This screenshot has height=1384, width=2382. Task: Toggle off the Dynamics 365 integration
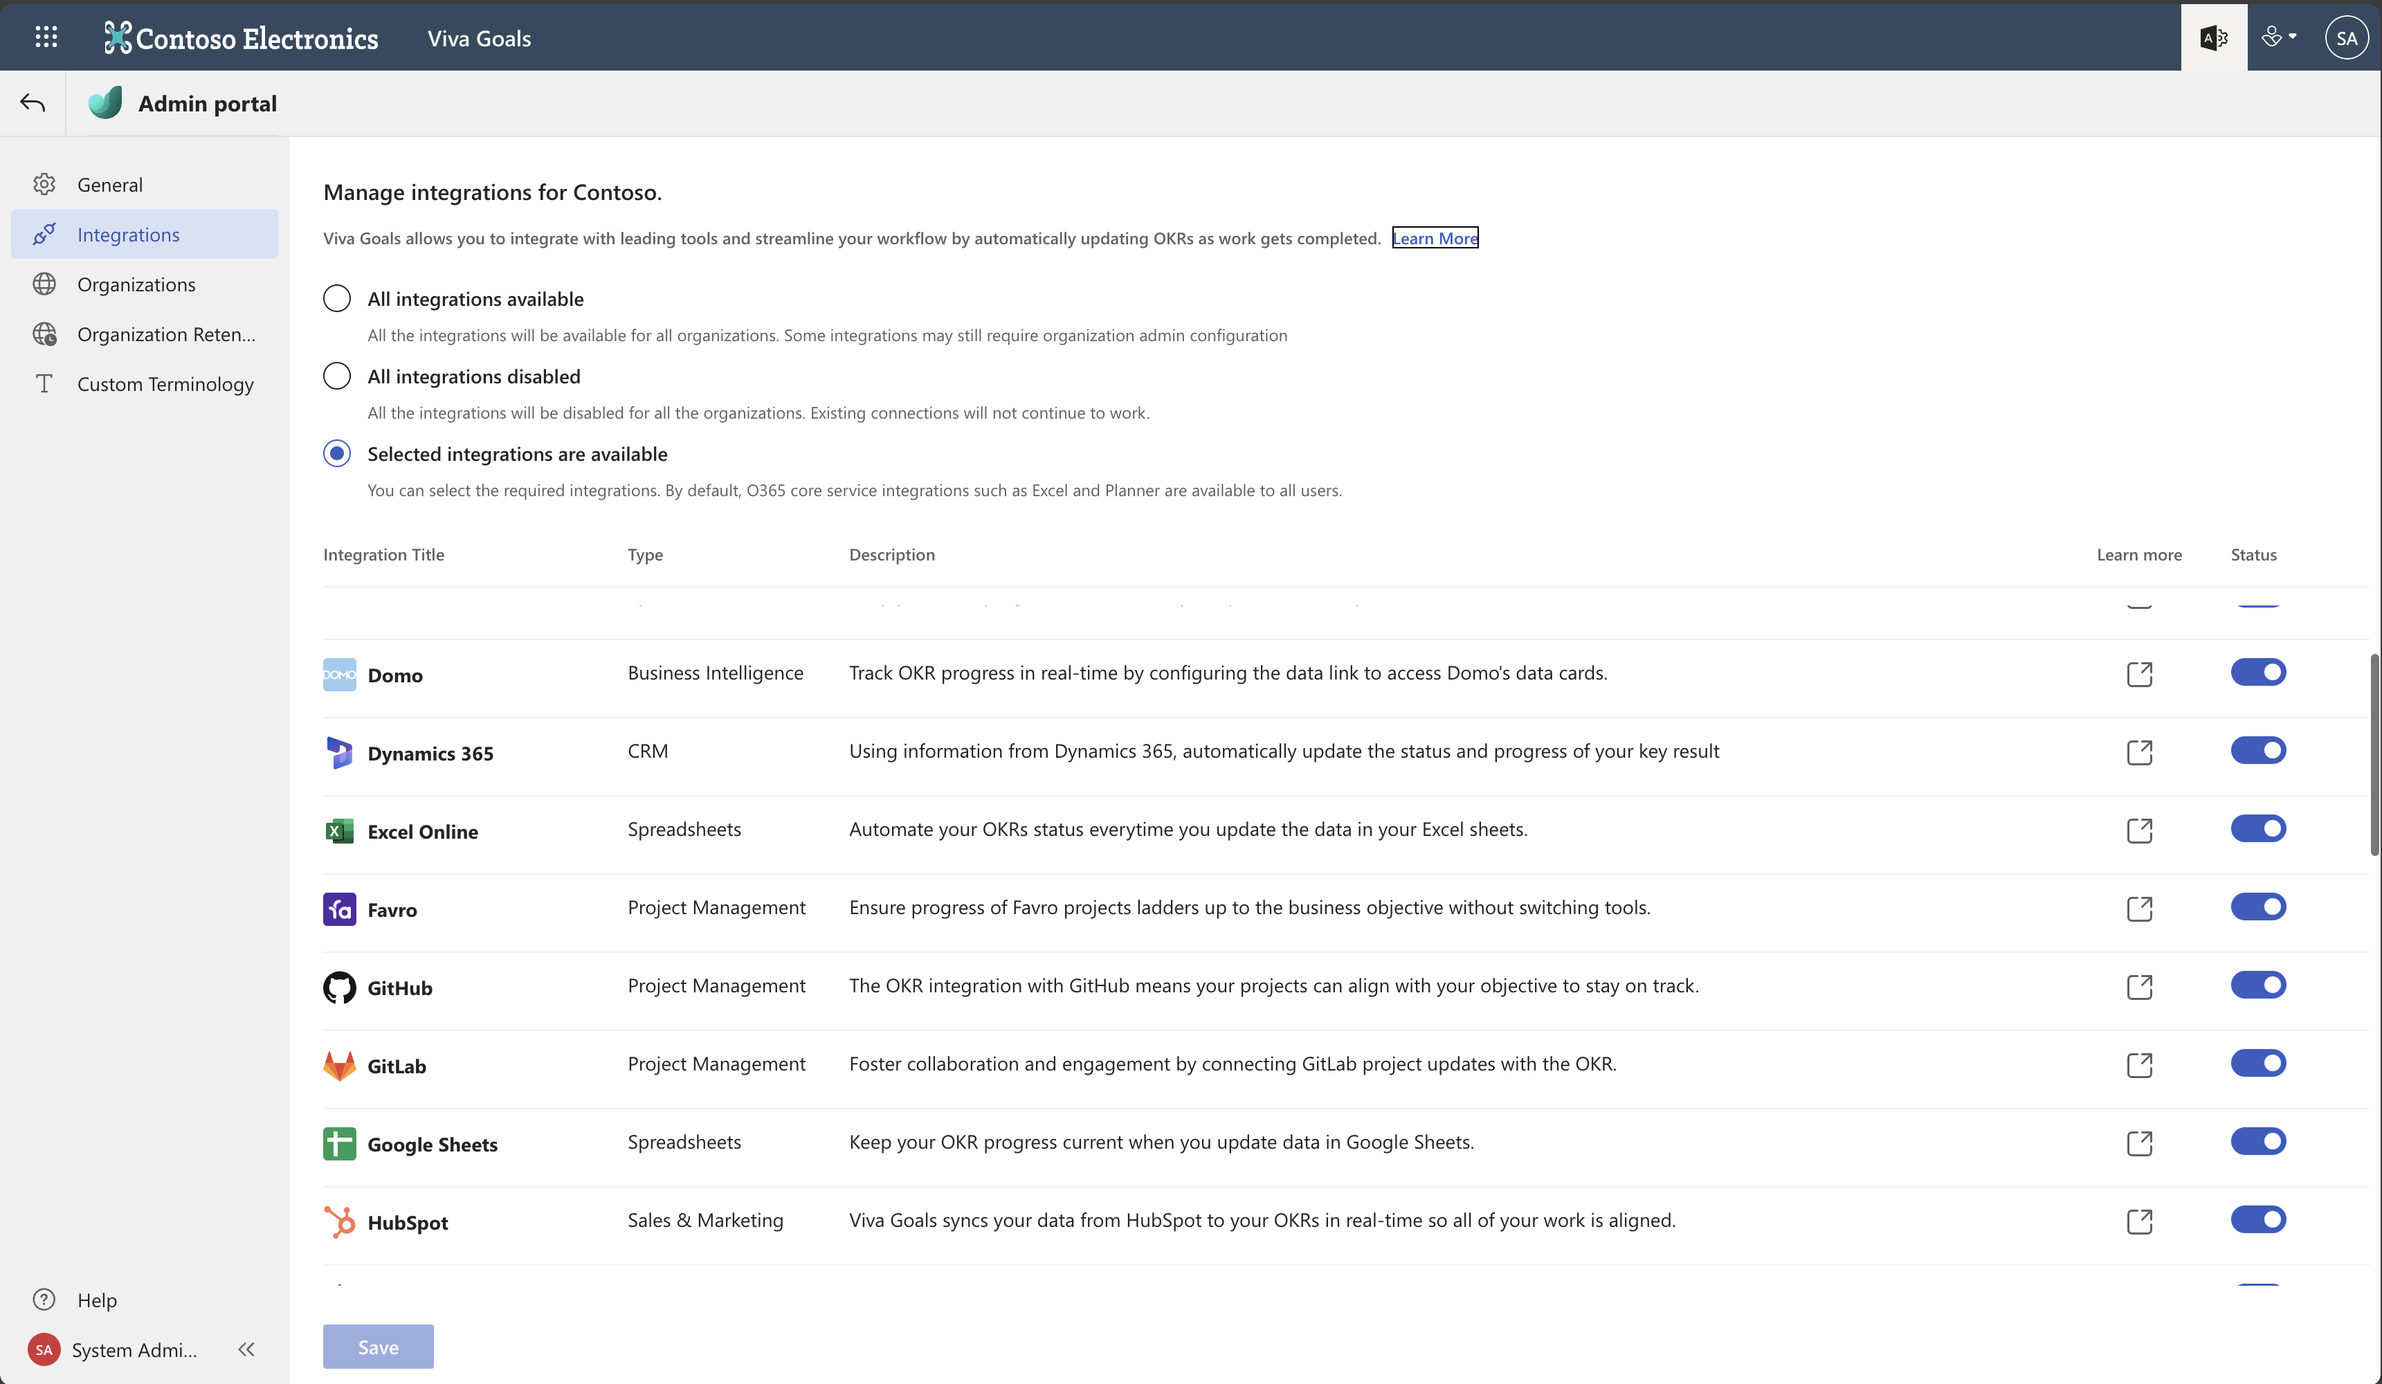2258,751
